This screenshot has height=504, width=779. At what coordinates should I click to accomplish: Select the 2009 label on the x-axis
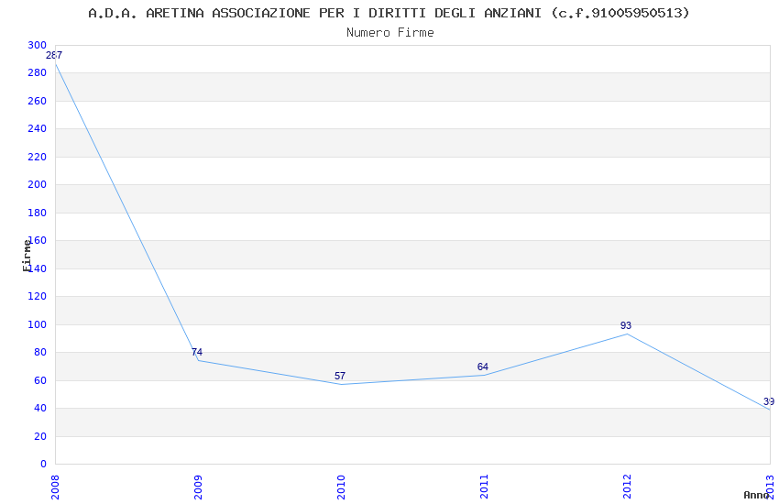pos(198,486)
